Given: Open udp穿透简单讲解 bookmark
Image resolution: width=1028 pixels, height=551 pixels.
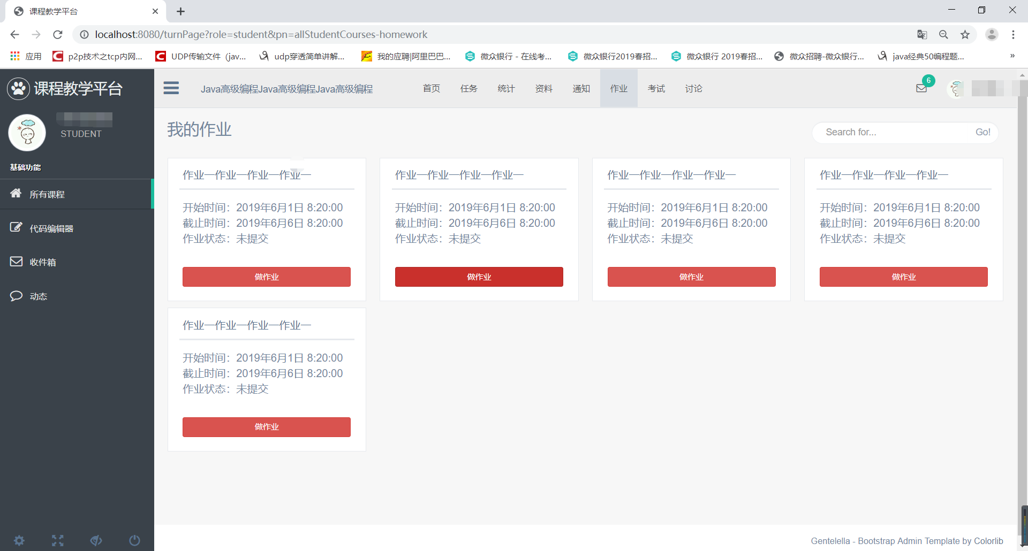Looking at the screenshot, I should 301,56.
